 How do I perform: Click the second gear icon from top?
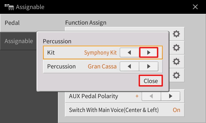(176, 47)
